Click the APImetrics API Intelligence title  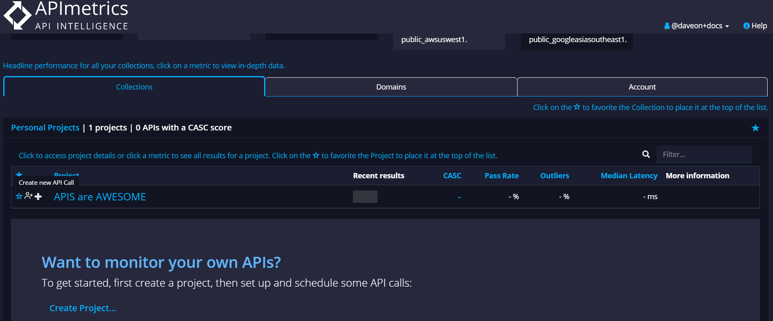pos(81,15)
